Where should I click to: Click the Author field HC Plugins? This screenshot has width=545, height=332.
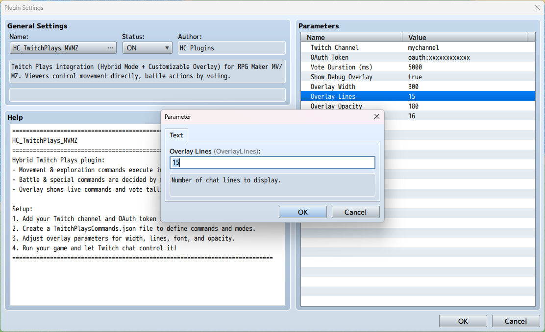coord(231,48)
